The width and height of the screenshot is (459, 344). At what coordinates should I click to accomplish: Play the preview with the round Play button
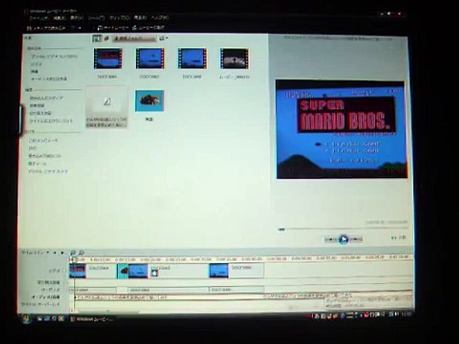[x=344, y=239]
